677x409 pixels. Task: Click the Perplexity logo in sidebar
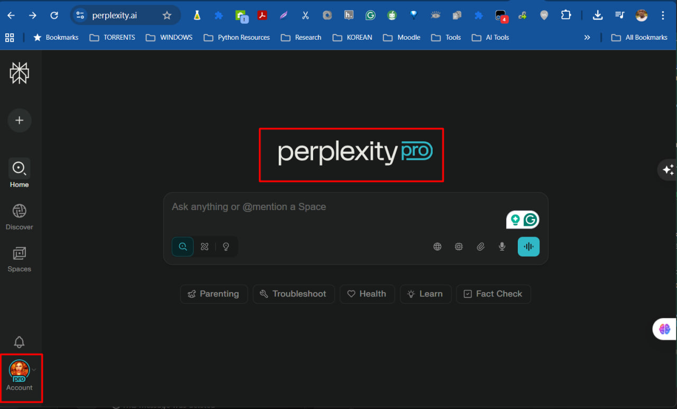pos(19,73)
